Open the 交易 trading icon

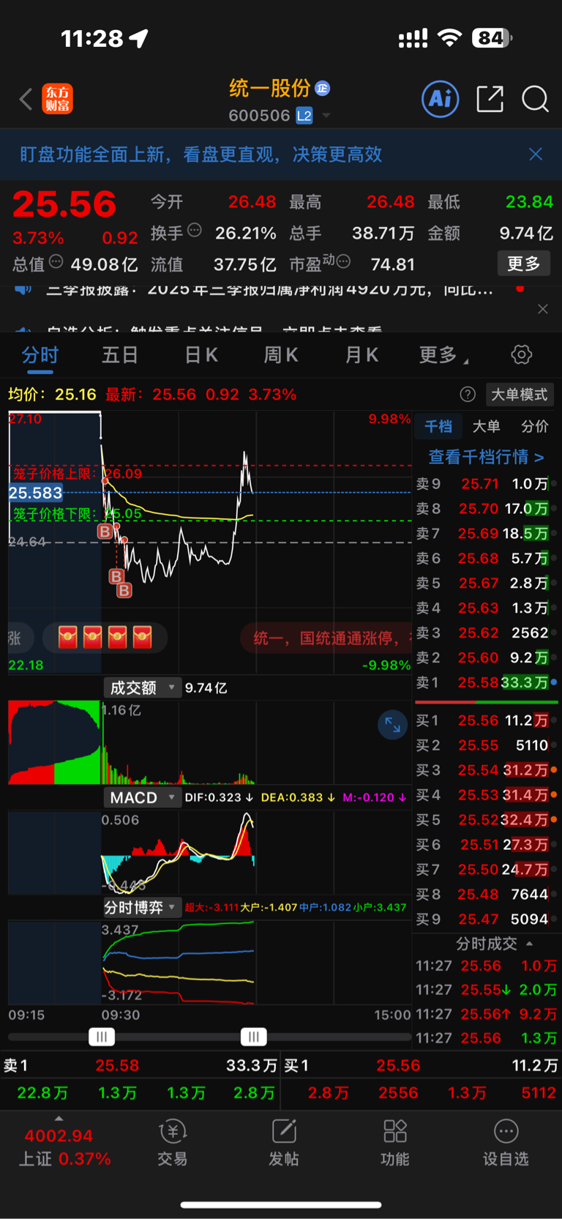[173, 1142]
